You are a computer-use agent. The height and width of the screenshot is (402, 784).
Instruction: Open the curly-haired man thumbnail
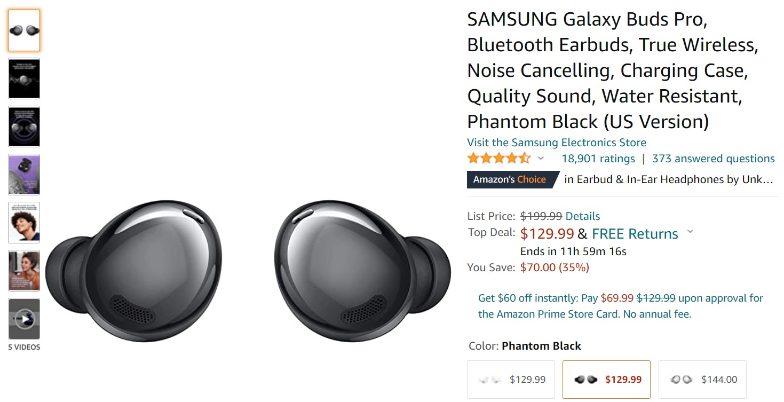(24, 223)
